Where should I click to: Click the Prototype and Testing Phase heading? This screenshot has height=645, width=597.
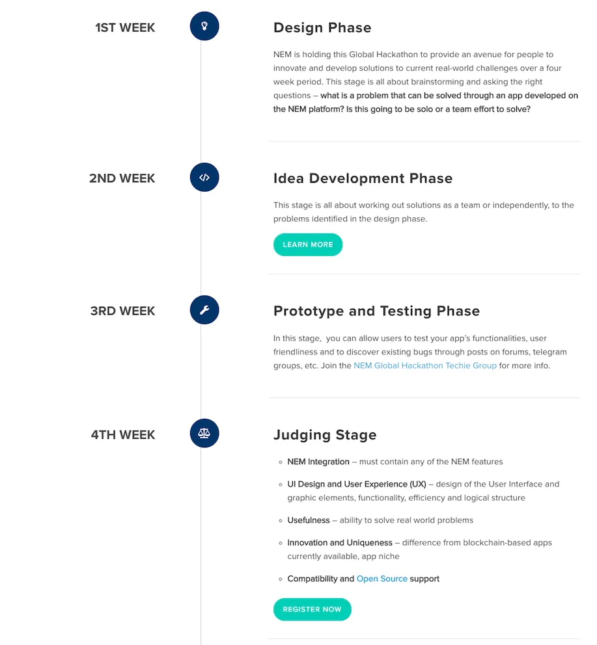pyautogui.click(x=376, y=311)
